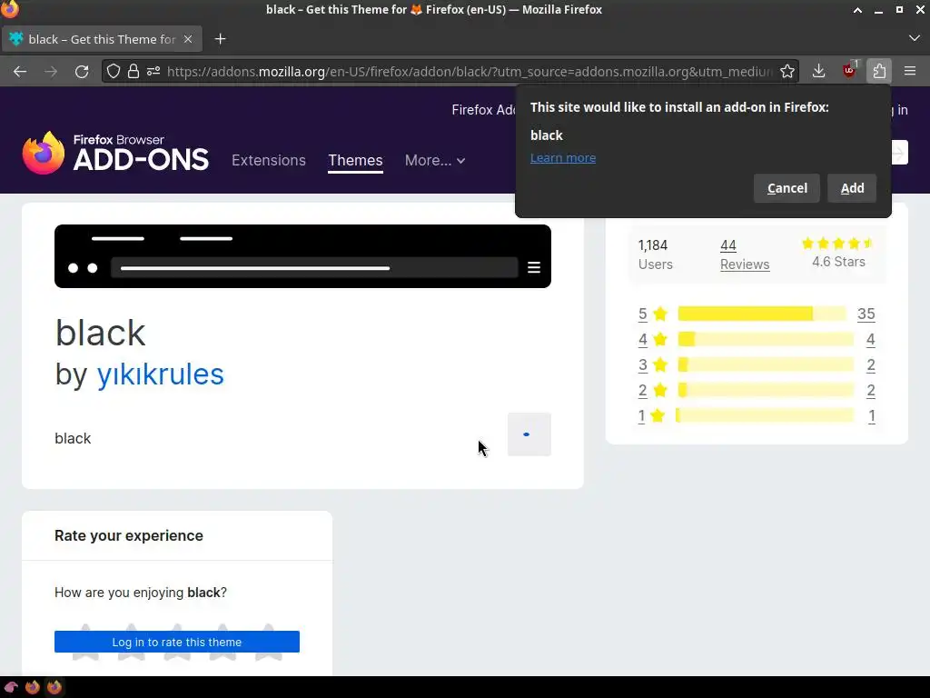Show 1-star reviews
Viewport: 930px width, 698px height.
(651, 416)
